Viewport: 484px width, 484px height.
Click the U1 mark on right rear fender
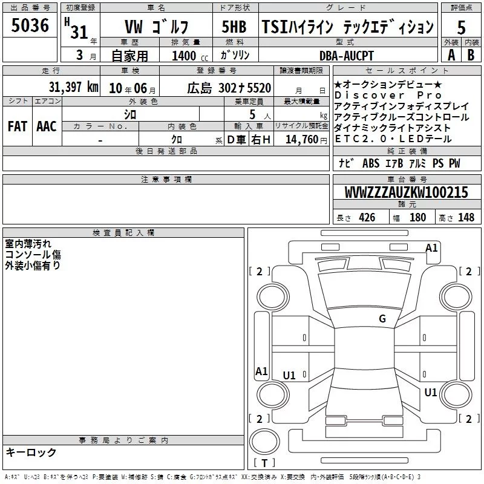click(431, 393)
